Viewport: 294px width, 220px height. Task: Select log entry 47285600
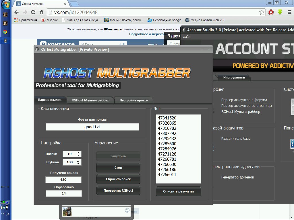click(x=167, y=144)
